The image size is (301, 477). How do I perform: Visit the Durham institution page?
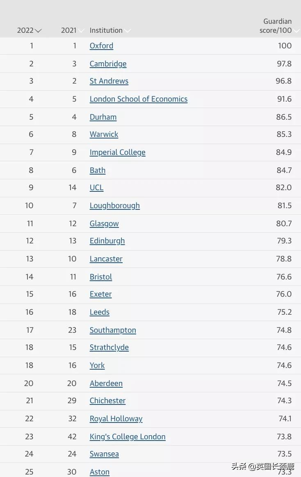103,117
